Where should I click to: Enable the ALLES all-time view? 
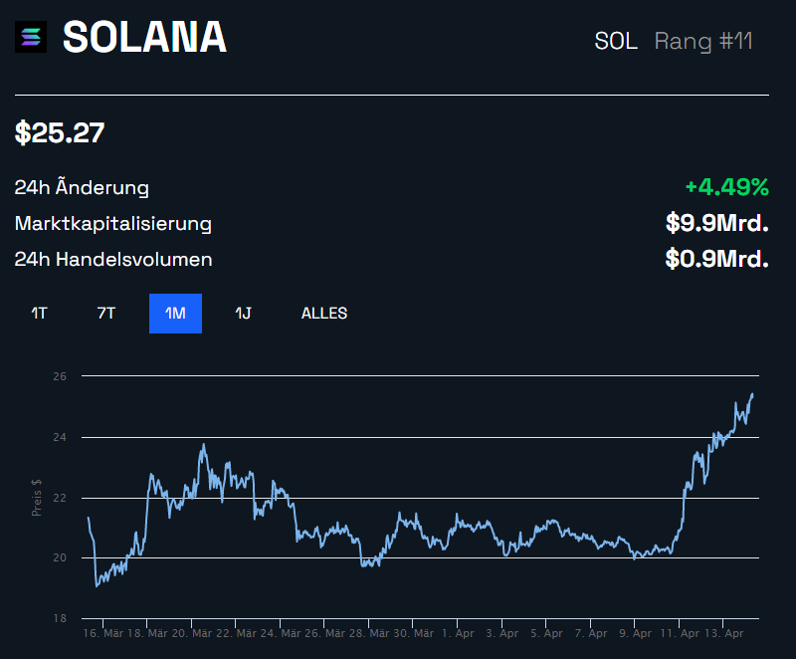(323, 313)
